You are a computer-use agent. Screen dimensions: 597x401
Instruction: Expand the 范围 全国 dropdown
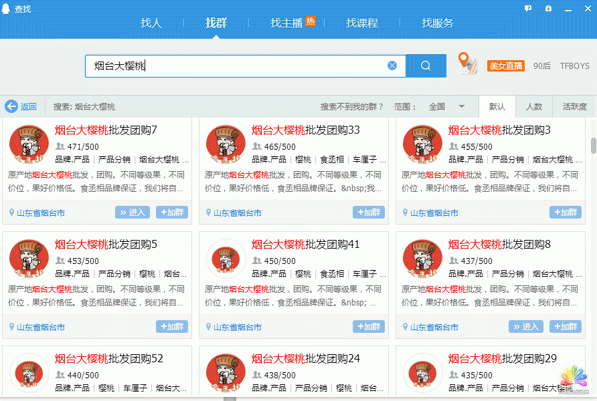tap(461, 107)
